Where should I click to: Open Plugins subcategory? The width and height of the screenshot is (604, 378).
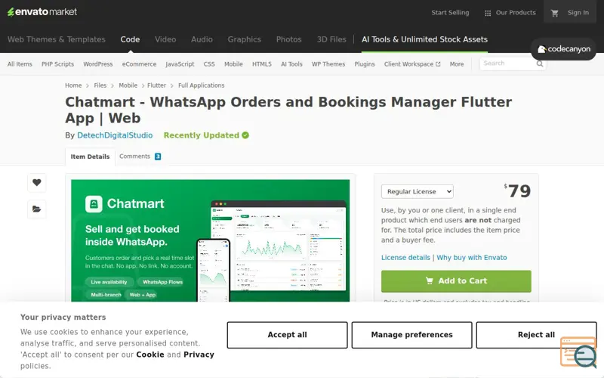[365, 64]
